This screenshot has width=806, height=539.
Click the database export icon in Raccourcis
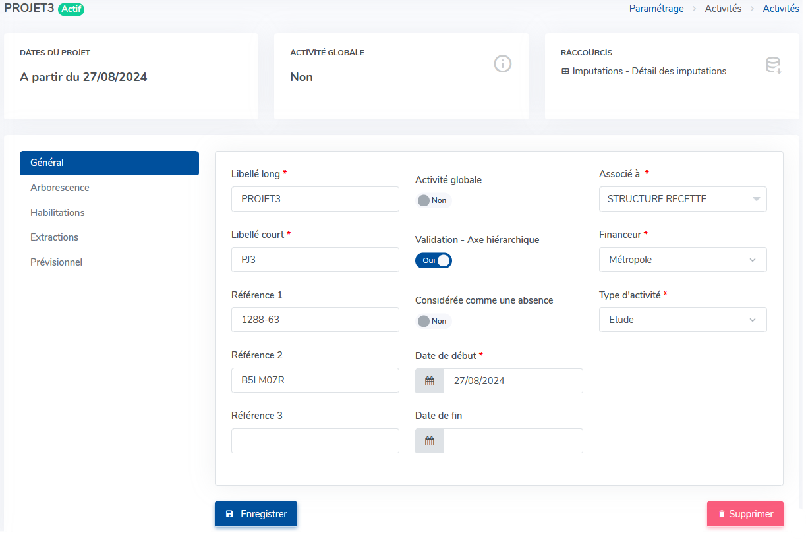click(x=773, y=65)
